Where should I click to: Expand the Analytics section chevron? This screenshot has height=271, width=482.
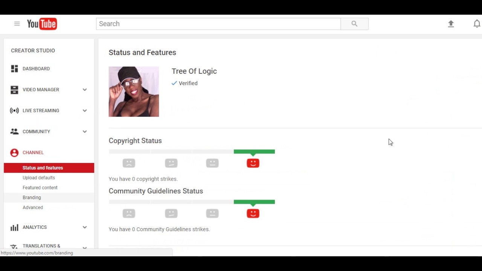tap(85, 227)
